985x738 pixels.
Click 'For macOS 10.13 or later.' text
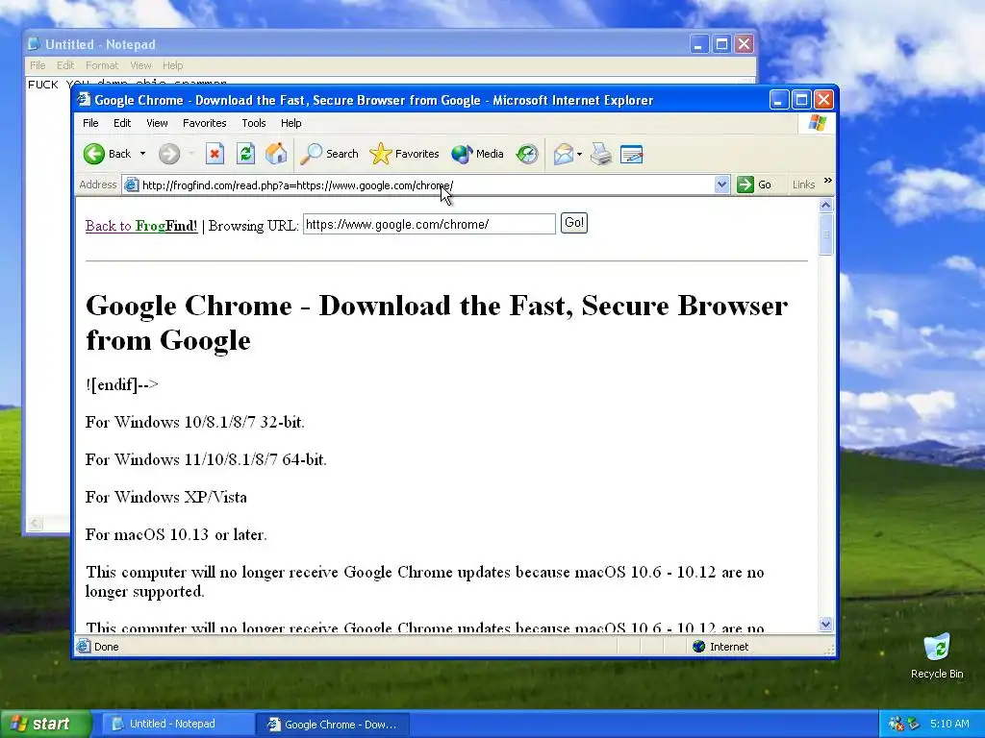176,534
